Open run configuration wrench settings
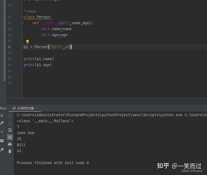This screenshot has height=175, width=207. 2,123
